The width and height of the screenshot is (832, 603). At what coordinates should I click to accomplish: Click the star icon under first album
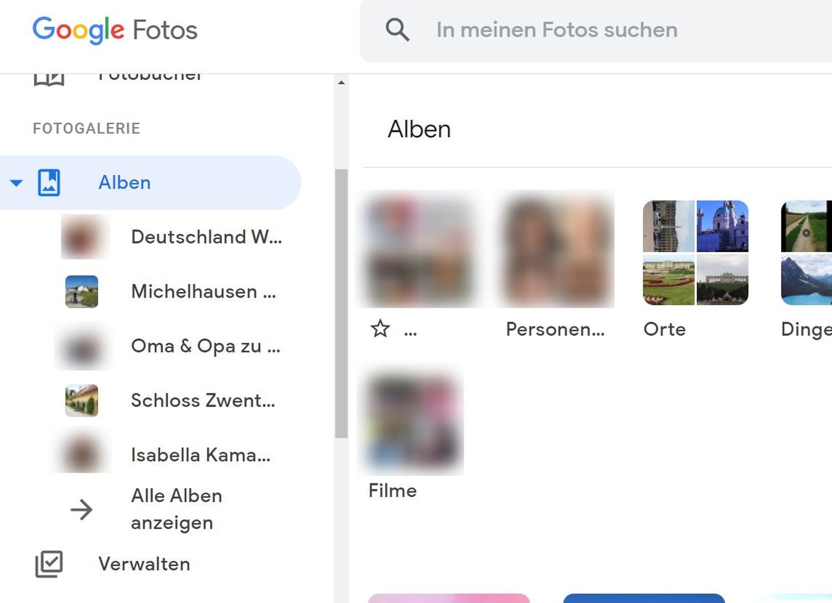pos(381,329)
